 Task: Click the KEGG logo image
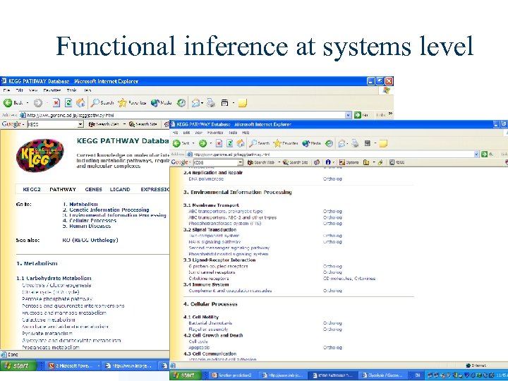coord(40,155)
